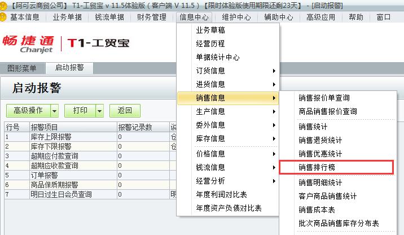Click the gold coin icon beside 基本信息
This screenshot has width=404, height=235.
coord(3,17)
